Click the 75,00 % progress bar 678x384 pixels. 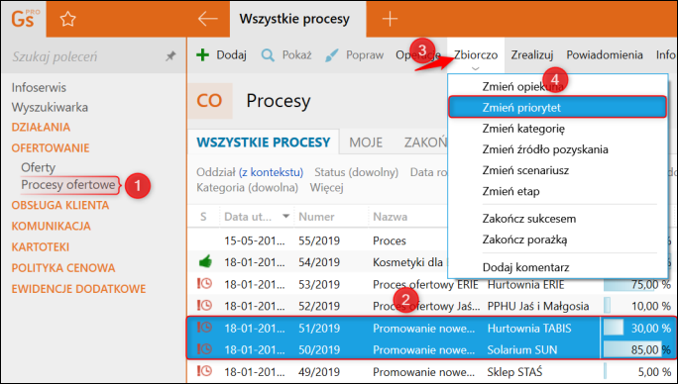(637, 284)
